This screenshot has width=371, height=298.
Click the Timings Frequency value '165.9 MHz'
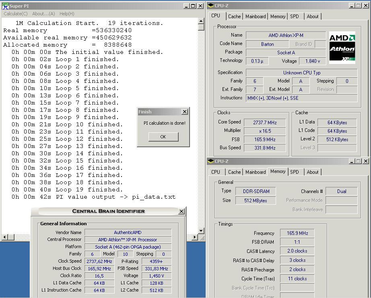(x=297, y=233)
